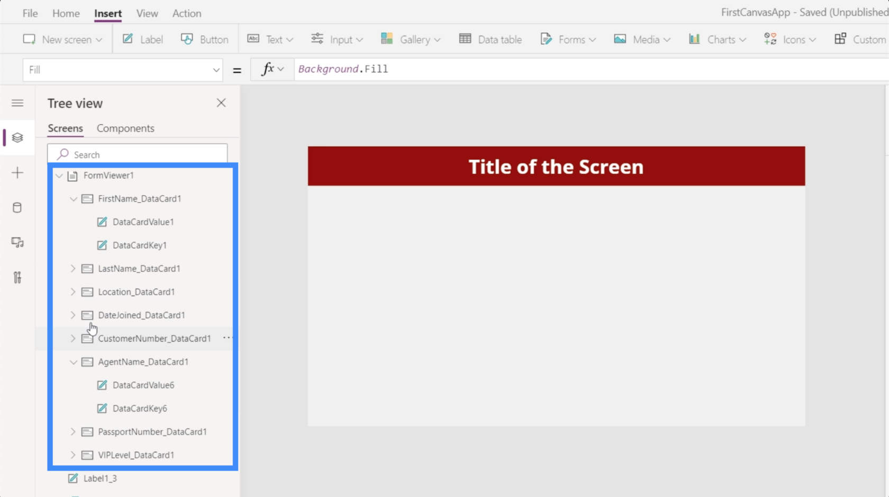
Task: Open the Tree view layers icon
Action: click(x=17, y=137)
